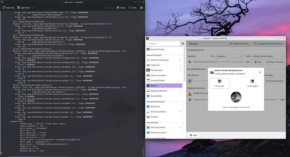Click Show Channels for Microphone

[x=274, y=81]
